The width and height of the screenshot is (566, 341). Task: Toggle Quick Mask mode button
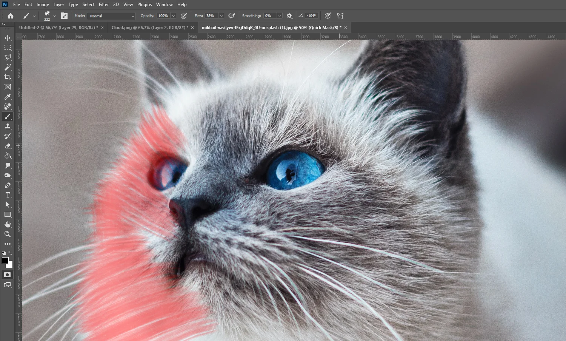[8, 275]
